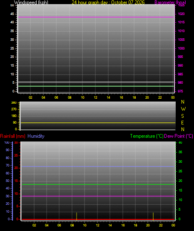This screenshot has width=194, height=231.
Task: Click the '1015' barometer axis value
Action: 181,22
